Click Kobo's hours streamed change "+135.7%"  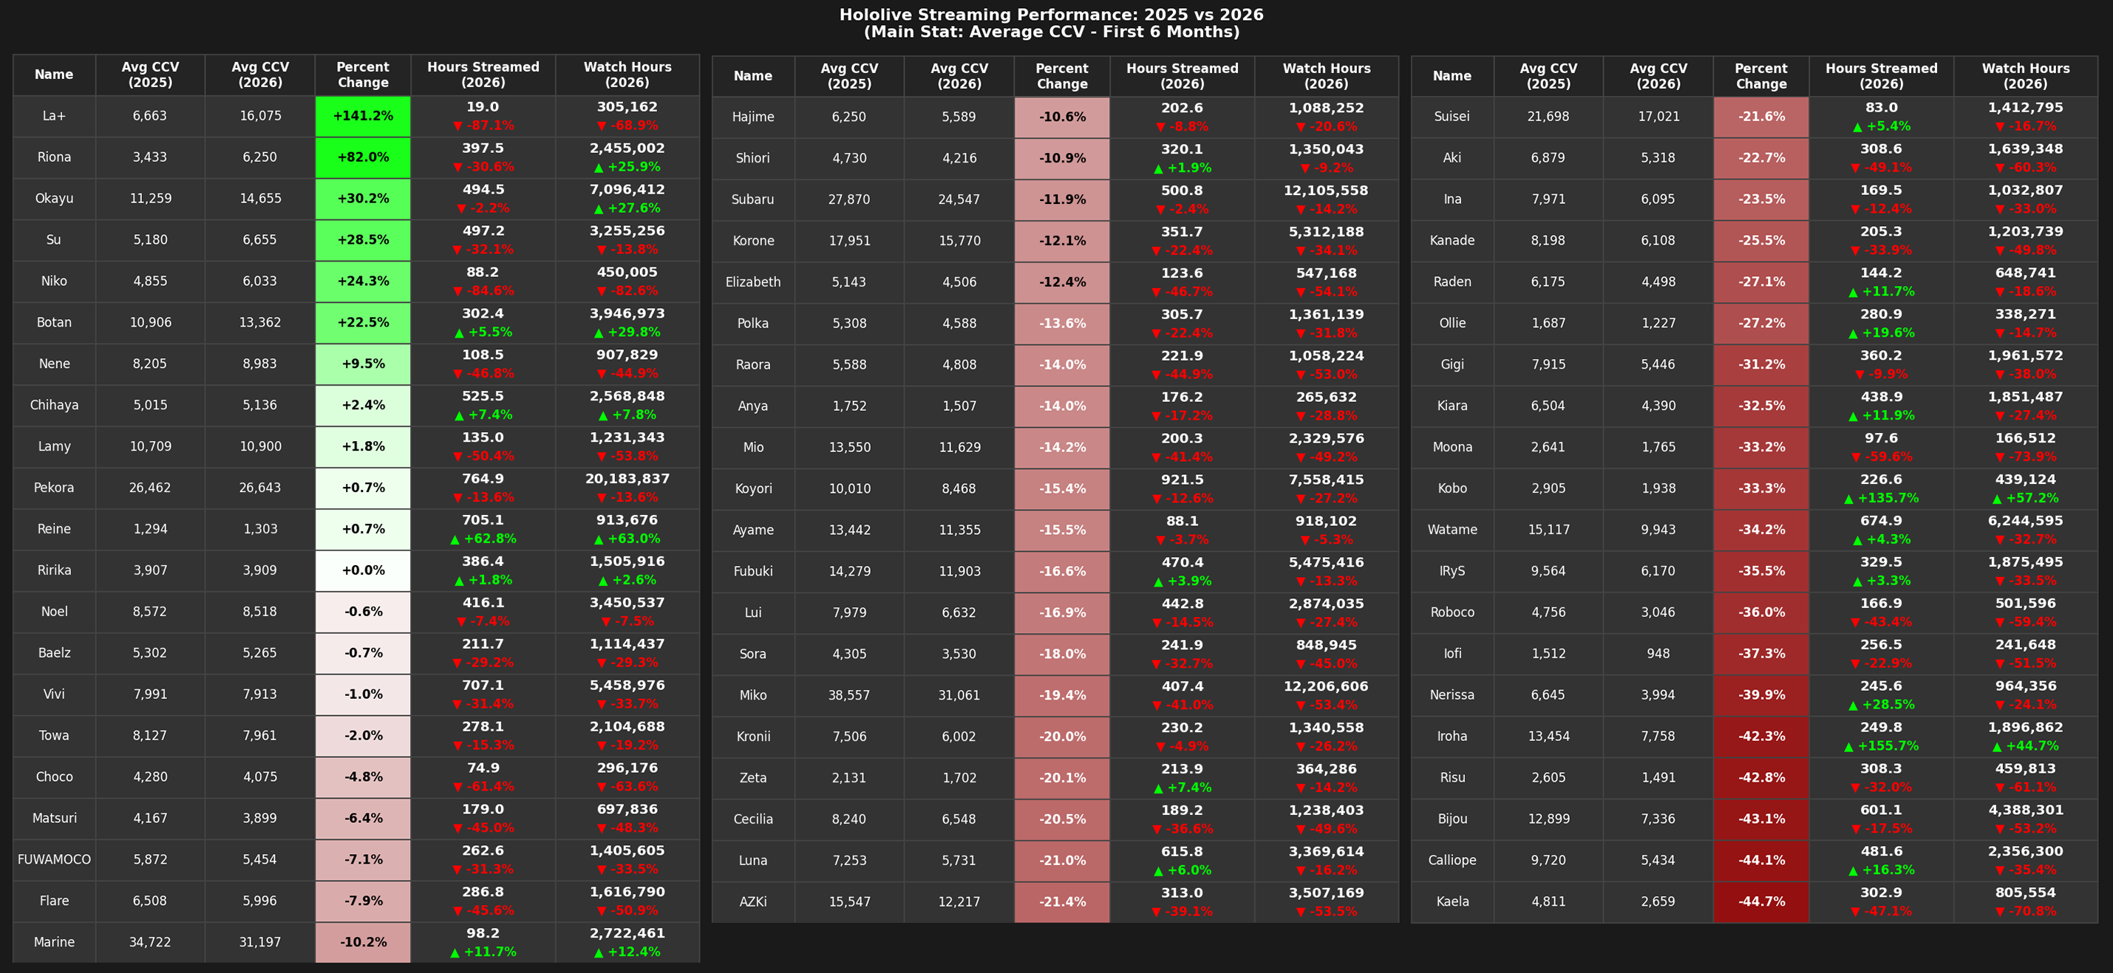(1881, 499)
